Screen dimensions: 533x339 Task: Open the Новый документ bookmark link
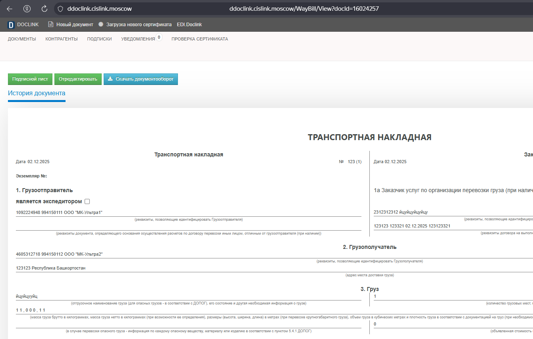75,25
